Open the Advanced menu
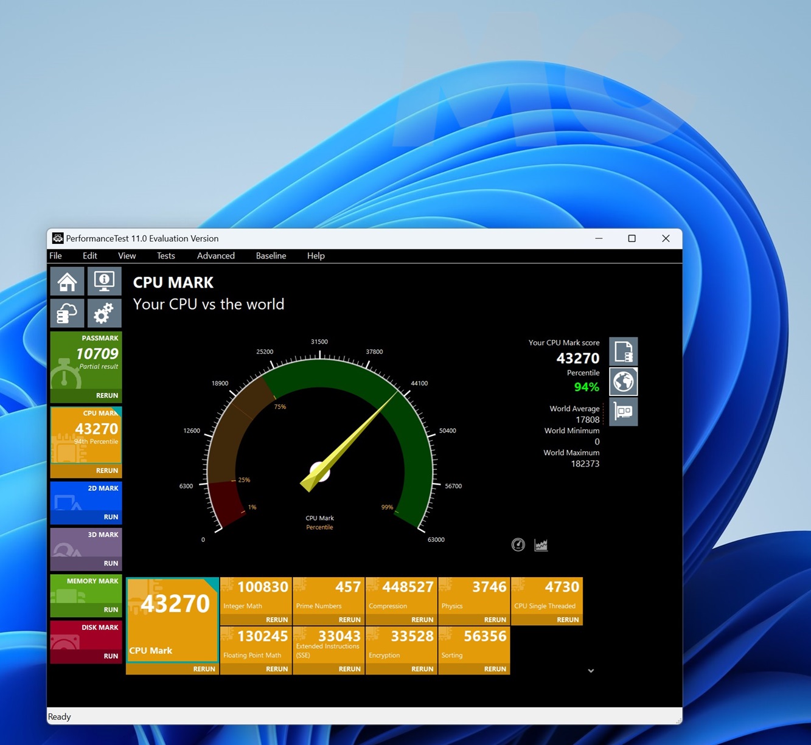The width and height of the screenshot is (811, 745). tap(215, 256)
